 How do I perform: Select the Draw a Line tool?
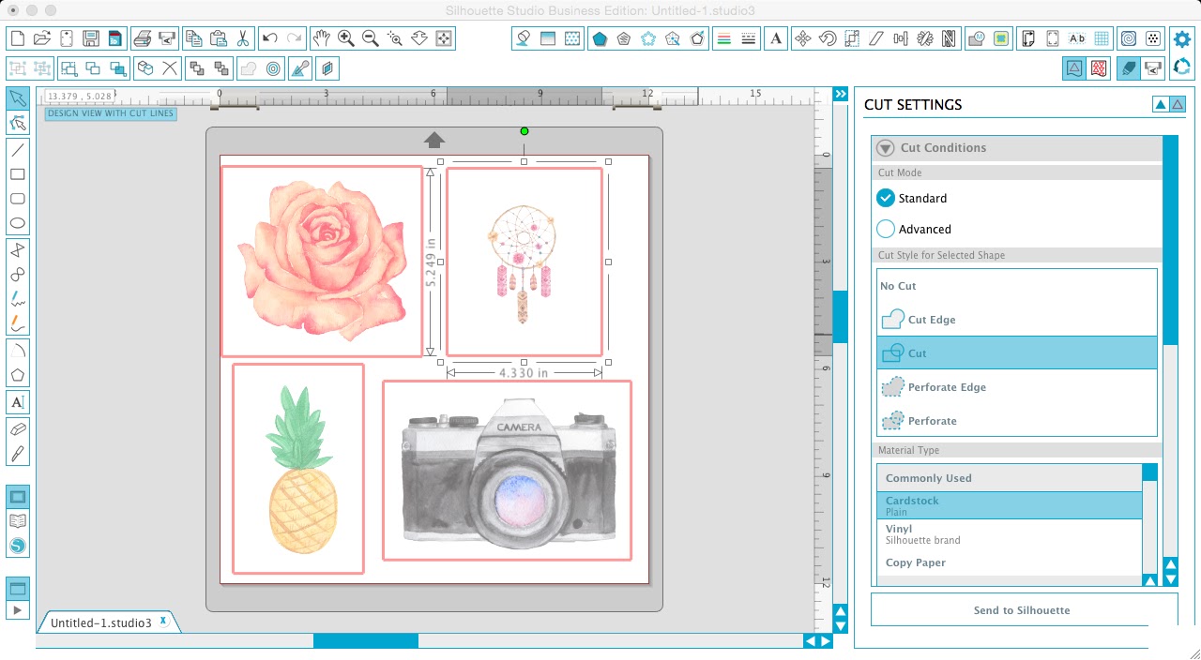pos(18,149)
